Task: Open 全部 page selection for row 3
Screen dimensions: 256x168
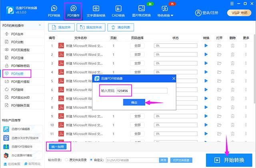Action: click(x=137, y=63)
